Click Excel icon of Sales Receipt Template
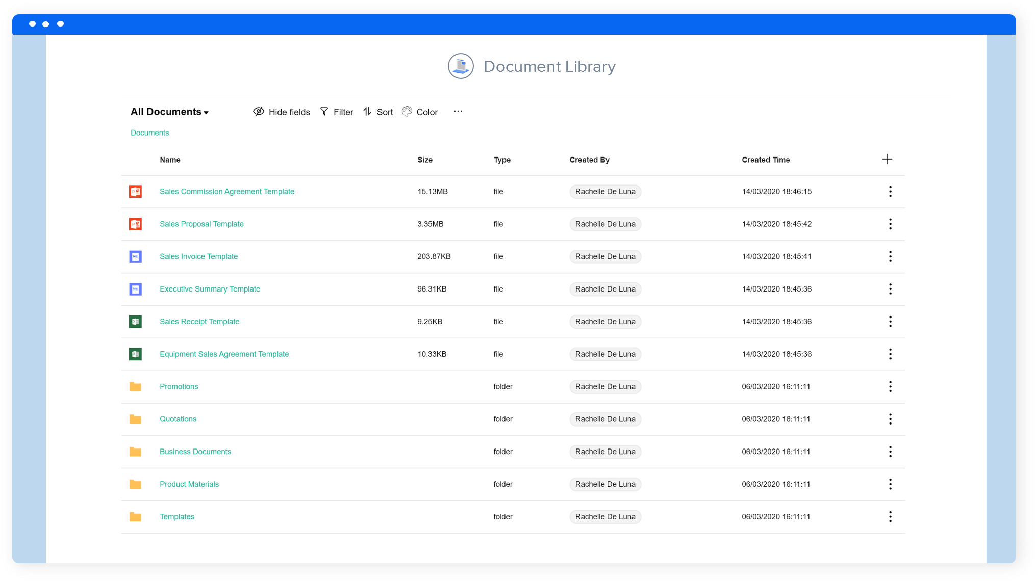Image resolution: width=1036 pixels, height=581 pixels. pyautogui.click(x=135, y=322)
